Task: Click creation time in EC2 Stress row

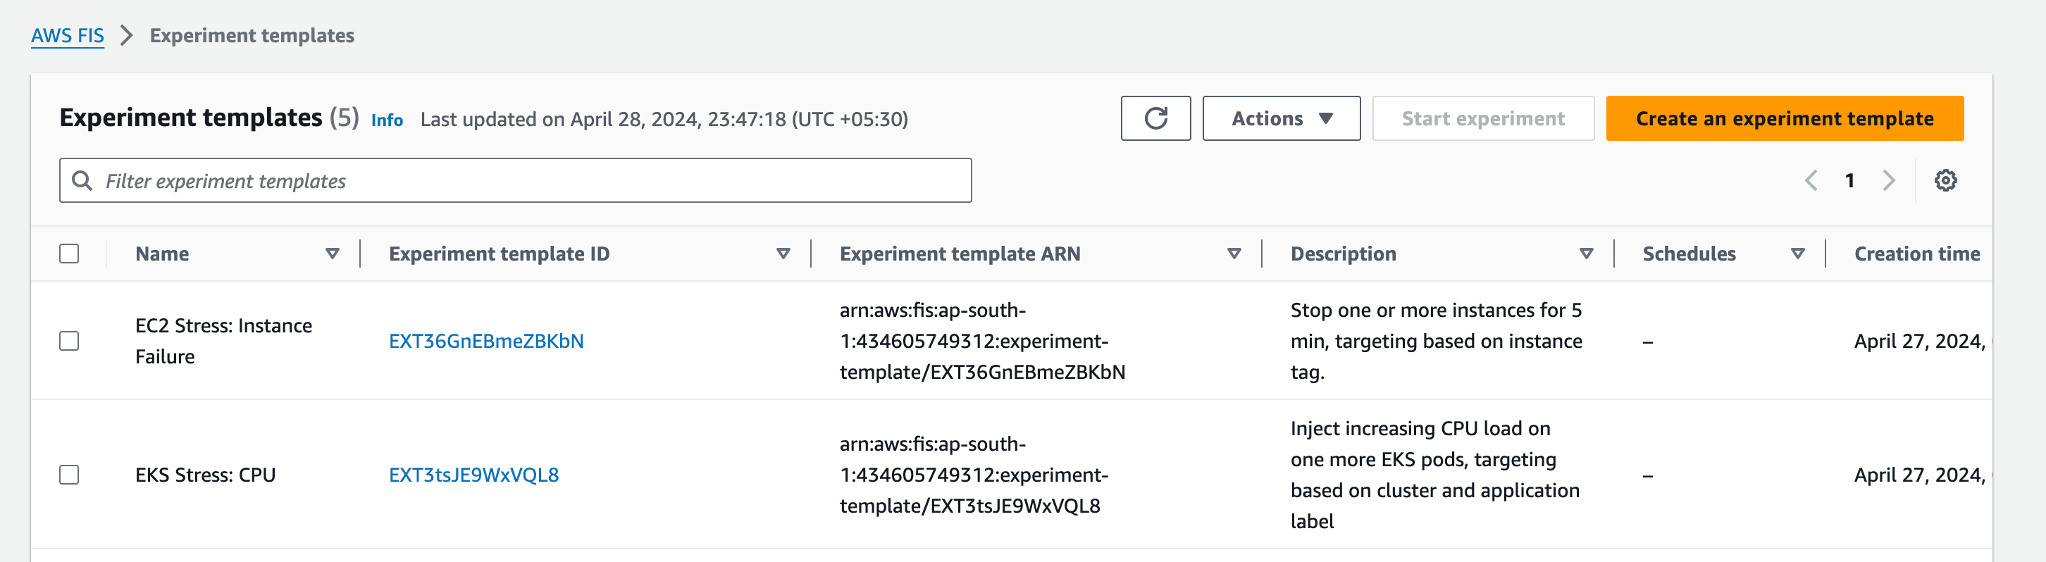Action: (x=1922, y=341)
